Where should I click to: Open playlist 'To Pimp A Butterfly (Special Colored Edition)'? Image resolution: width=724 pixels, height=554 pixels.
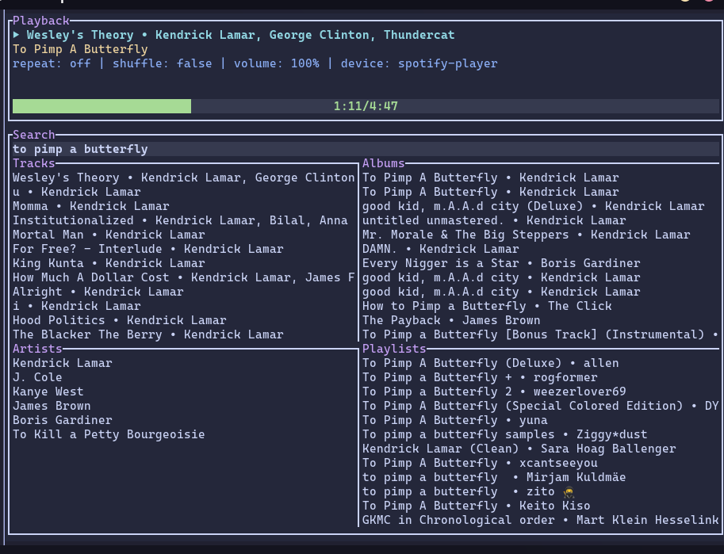tap(541, 407)
